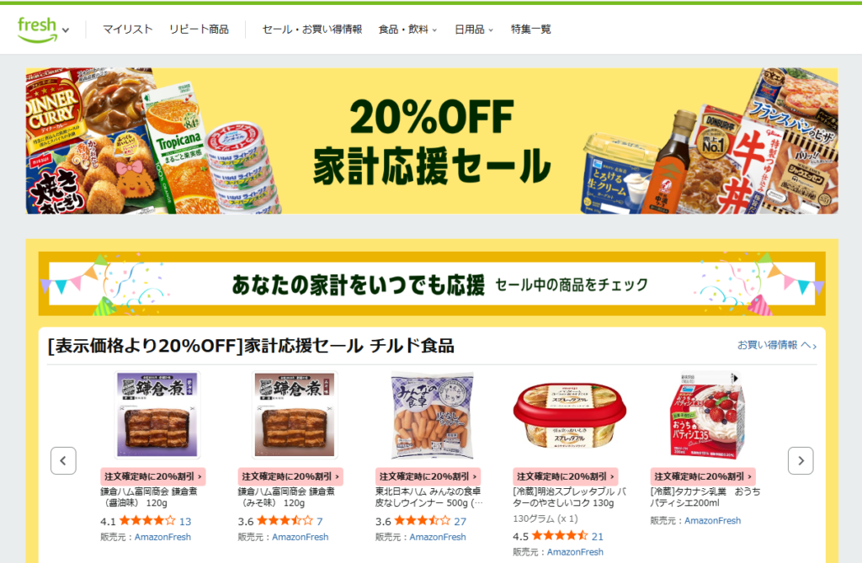Open the 13 reviews rating for 鎌倉煮 醤油味
The image size is (862, 563).
(x=185, y=521)
